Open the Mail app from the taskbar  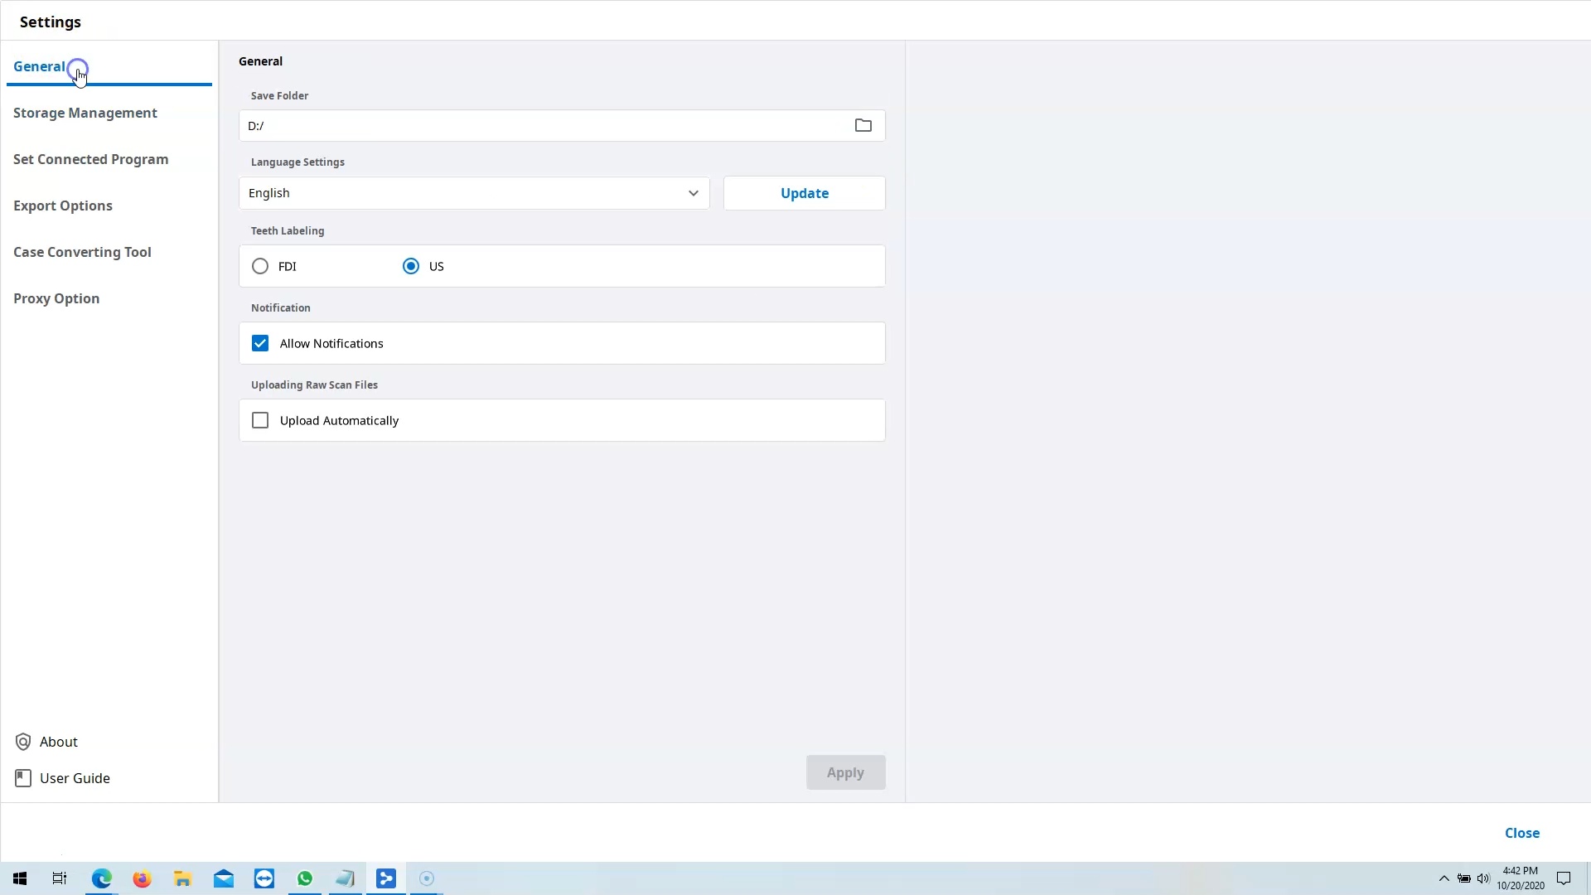(224, 878)
